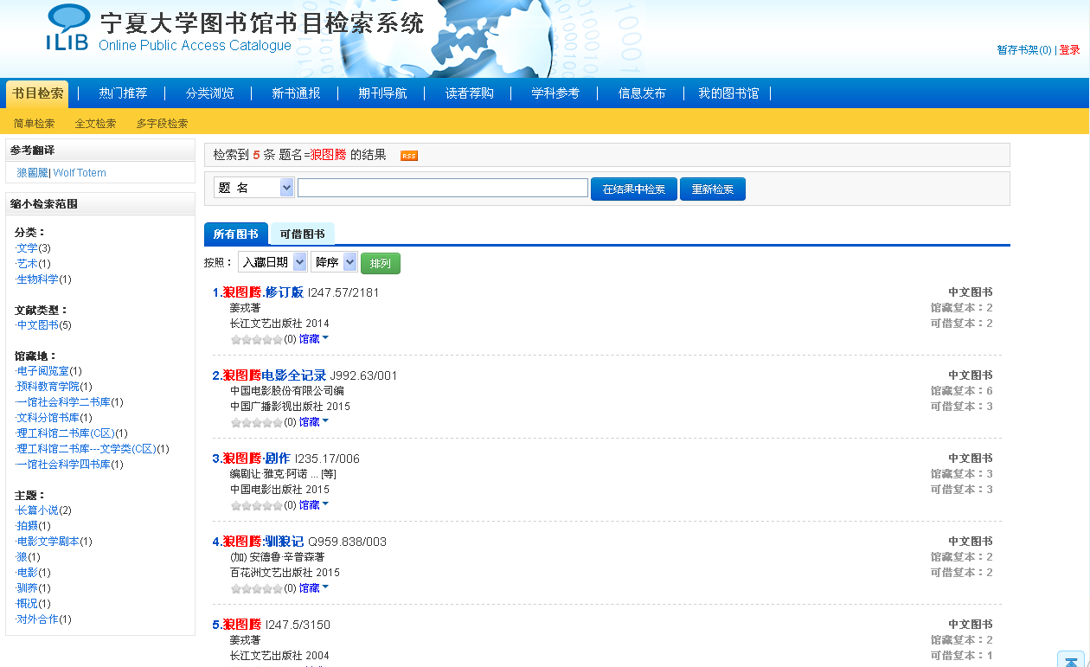Screen dimensions: 1090x667
Task: Rate 狼图腾·剧作 with the star rating
Action: pyautogui.click(x=256, y=505)
